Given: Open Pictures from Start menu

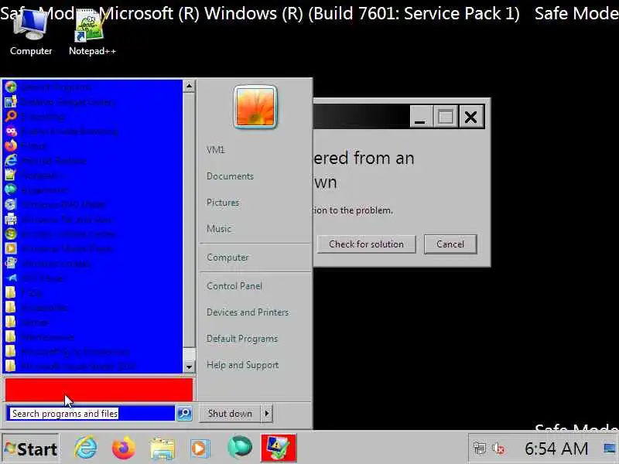Looking at the screenshot, I should [223, 203].
